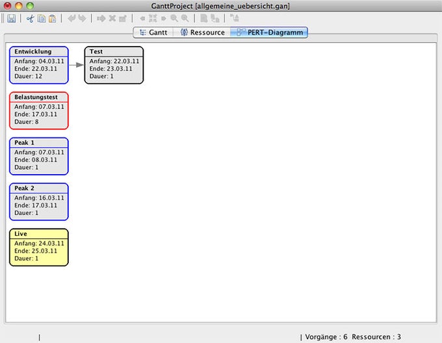Click 'Ende: 17.03.11' in Belastungstest
The image size is (442, 343).
click(x=36, y=114)
